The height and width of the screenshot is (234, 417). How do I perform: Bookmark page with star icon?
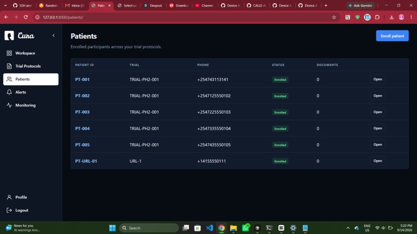pyautogui.click(x=334, y=17)
